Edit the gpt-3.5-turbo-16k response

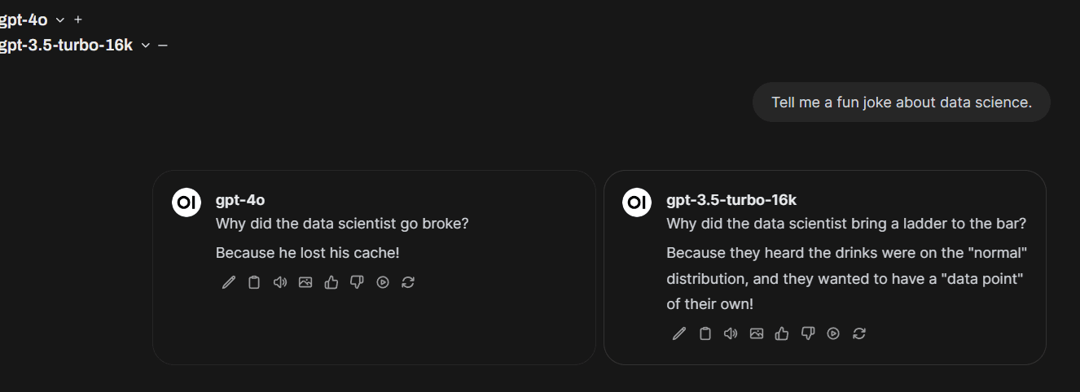click(x=679, y=333)
